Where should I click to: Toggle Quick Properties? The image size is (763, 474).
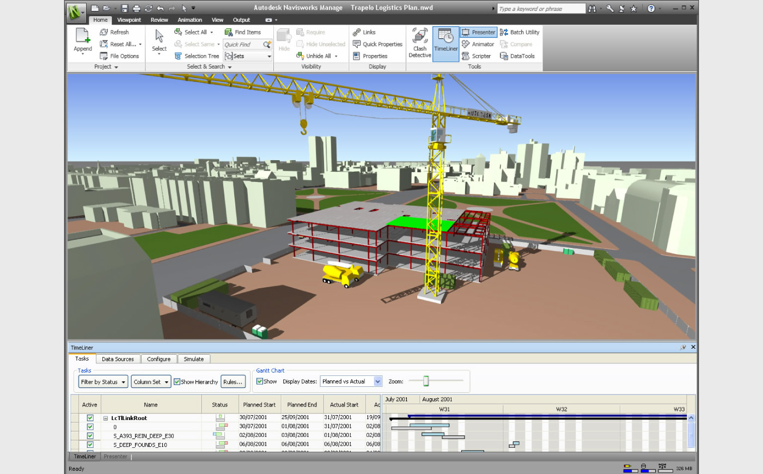377,44
